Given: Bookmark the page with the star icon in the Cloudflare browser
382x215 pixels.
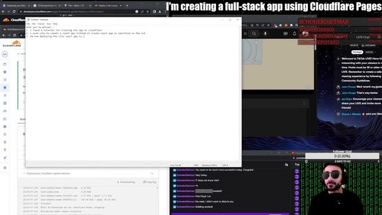Looking at the screenshot, I should [x=147, y=11].
